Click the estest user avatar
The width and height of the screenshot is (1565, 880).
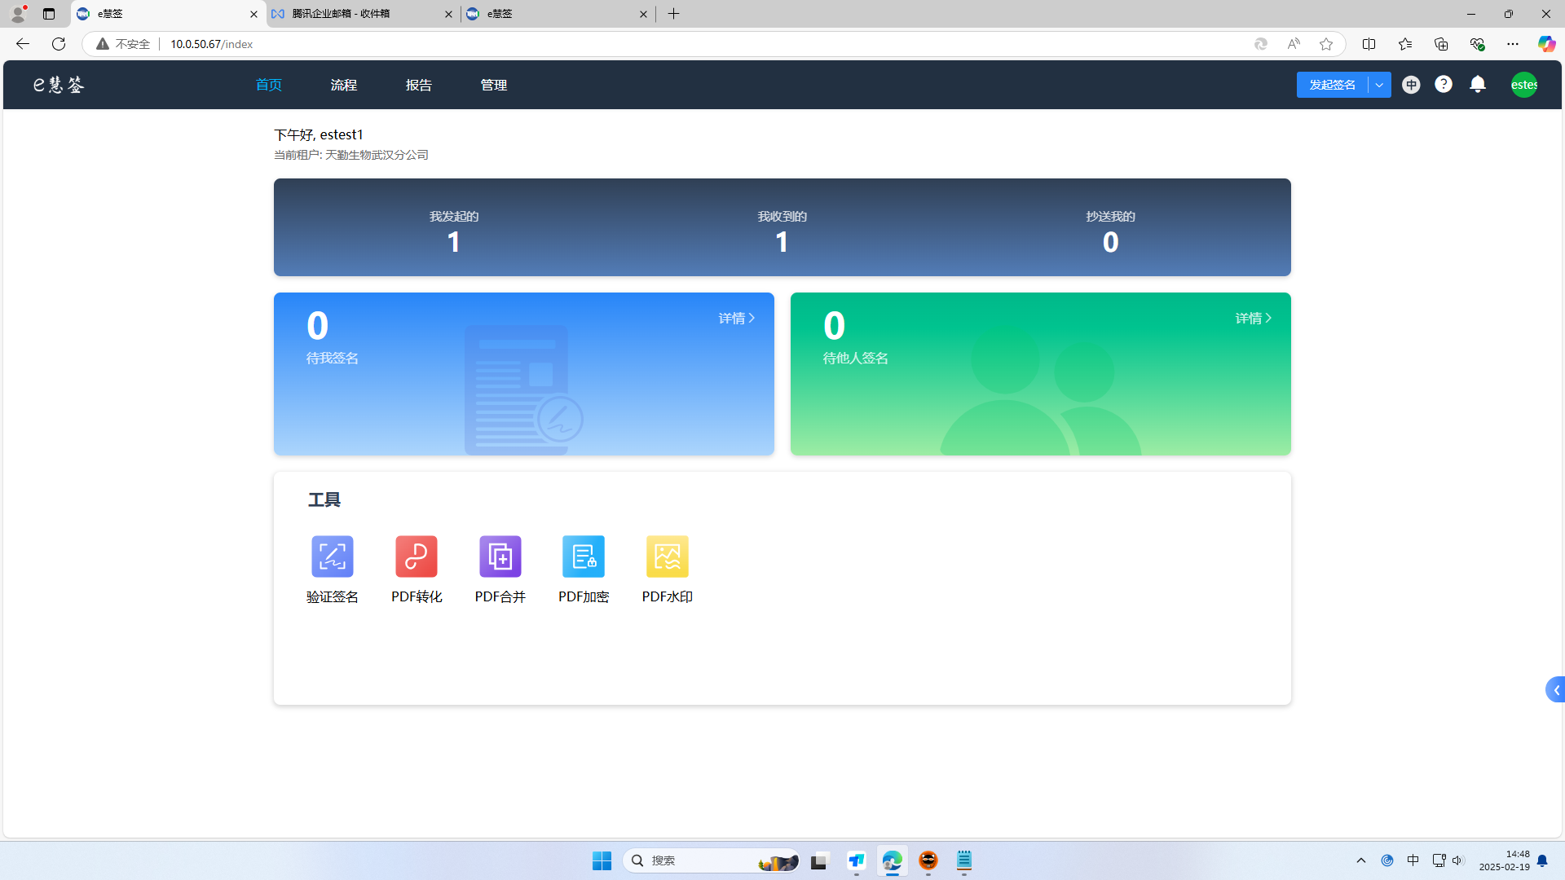(1523, 85)
